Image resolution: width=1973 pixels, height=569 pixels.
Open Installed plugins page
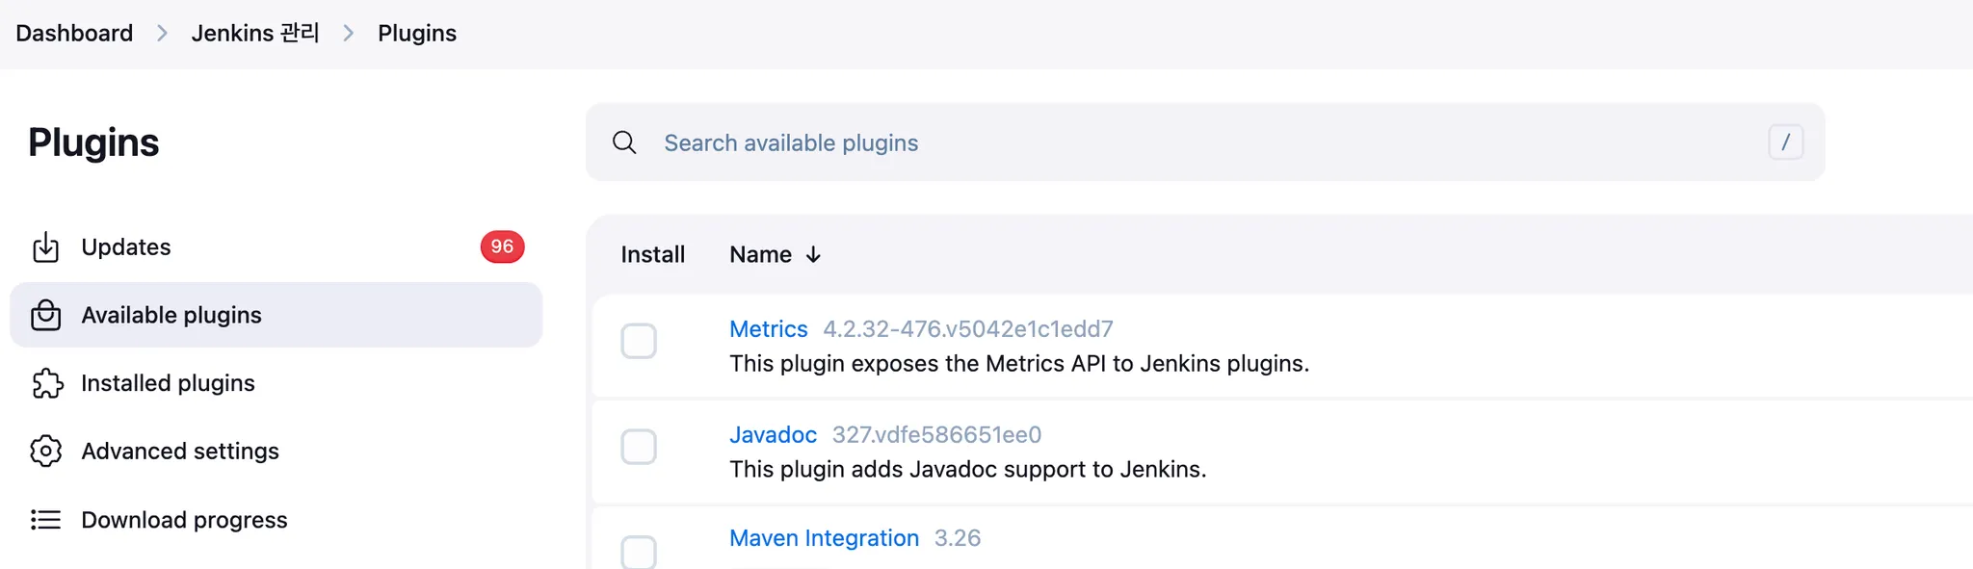point(276,383)
